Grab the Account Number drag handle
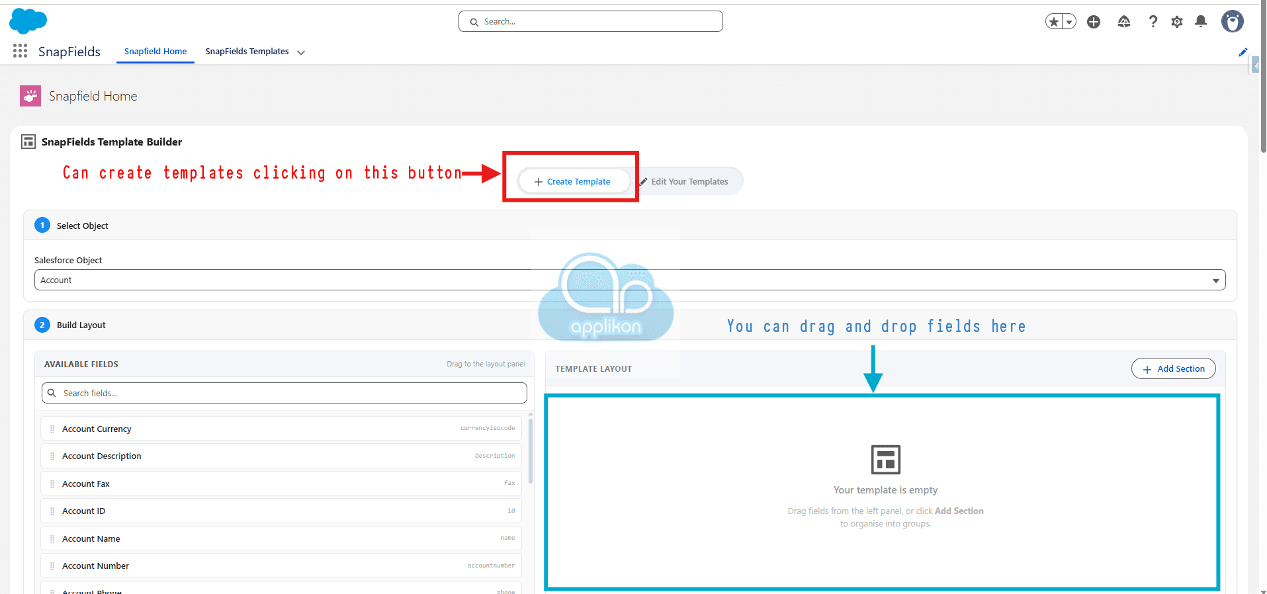Screen dimensions: 1267x594 (52, 566)
